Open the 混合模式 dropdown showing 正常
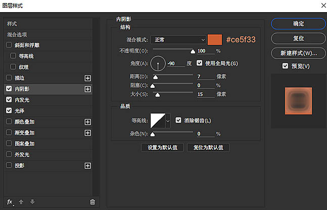Image resolution: width=327 pixels, height=210 pixels. coord(178,39)
